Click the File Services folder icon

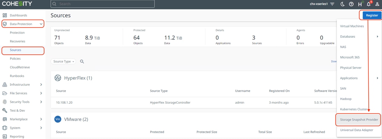(x=5, y=93)
